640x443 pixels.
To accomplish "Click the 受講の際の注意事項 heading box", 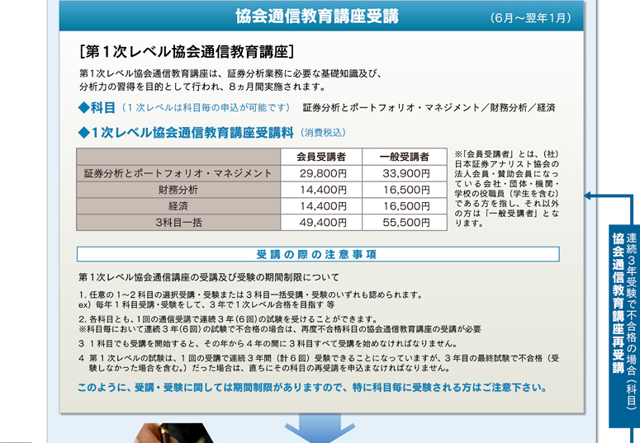I will [x=317, y=254].
